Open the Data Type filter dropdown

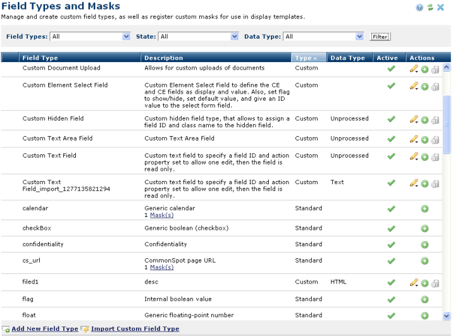tap(323, 37)
